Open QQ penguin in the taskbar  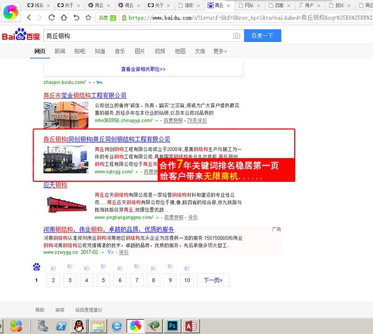79,326
